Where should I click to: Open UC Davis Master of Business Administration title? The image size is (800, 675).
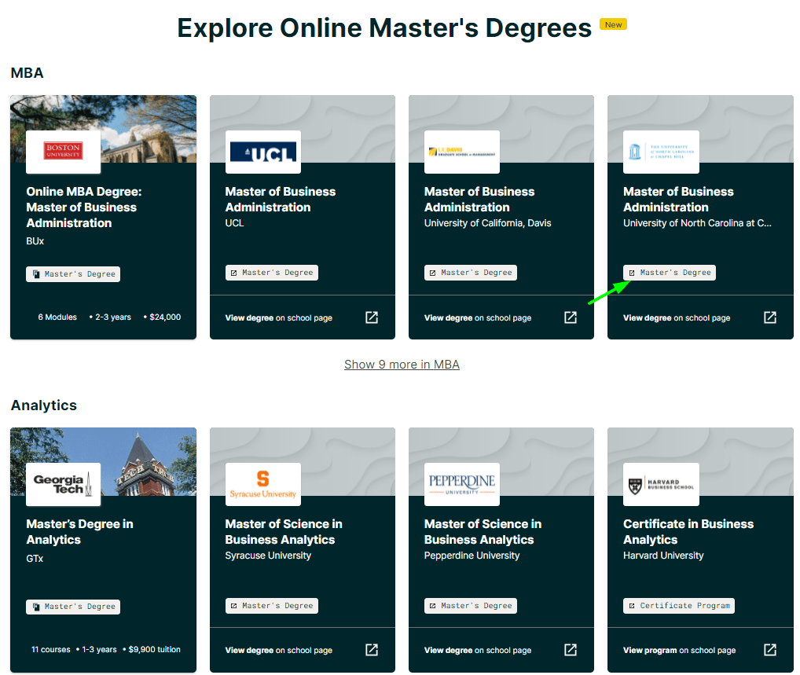click(x=479, y=200)
